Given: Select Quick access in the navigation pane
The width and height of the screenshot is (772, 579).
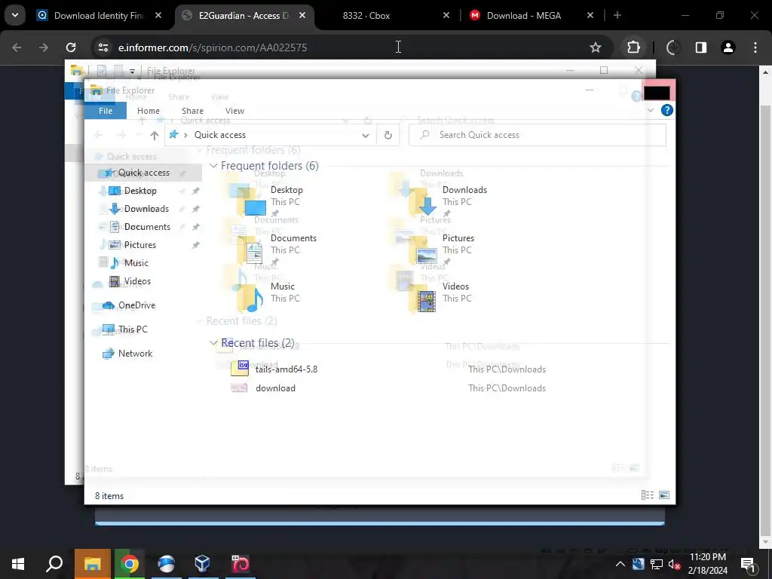Looking at the screenshot, I should click(143, 173).
